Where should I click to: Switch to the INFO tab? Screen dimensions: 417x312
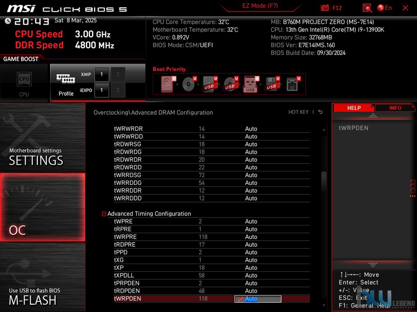pyautogui.click(x=395, y=108)
